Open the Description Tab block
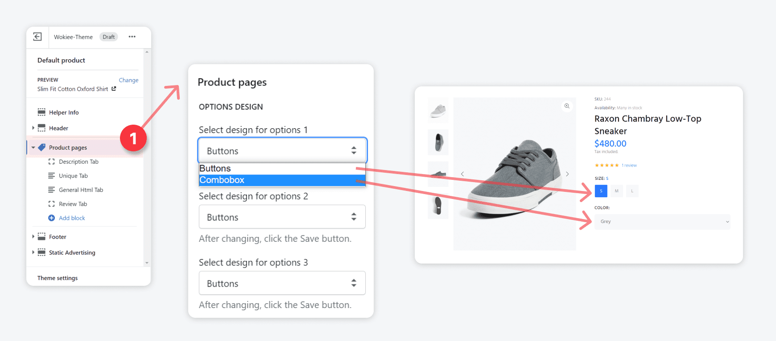Screen dimensions: 776x341 coord(78,162)
